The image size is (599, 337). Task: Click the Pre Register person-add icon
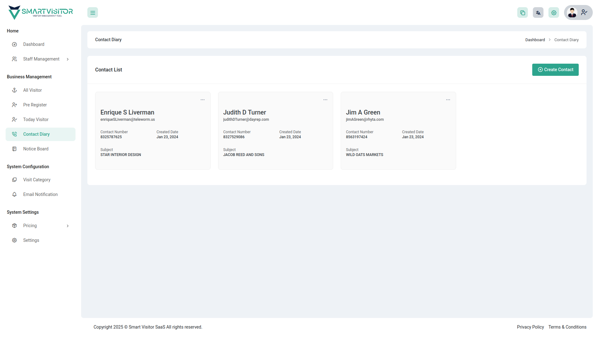pyautogui.click(x=14, y=105)
